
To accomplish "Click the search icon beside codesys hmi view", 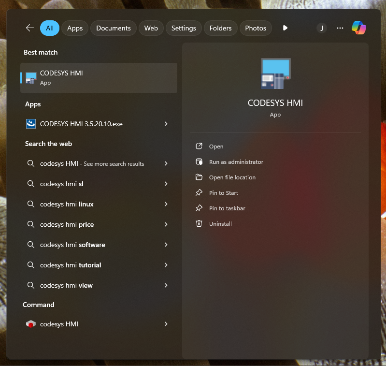I will pyautogui.click(x=31, y=285).
